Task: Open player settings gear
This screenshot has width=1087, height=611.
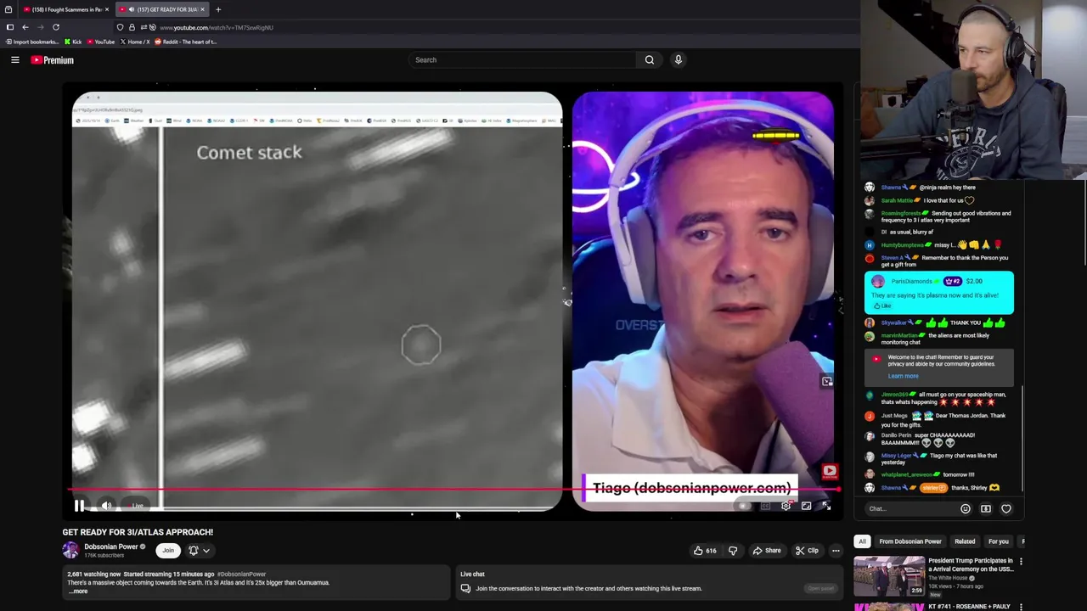Action: (x=786, y=506)
